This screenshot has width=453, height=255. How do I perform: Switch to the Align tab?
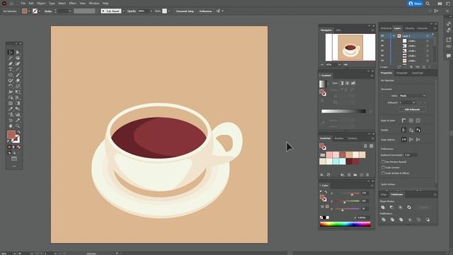384,195
